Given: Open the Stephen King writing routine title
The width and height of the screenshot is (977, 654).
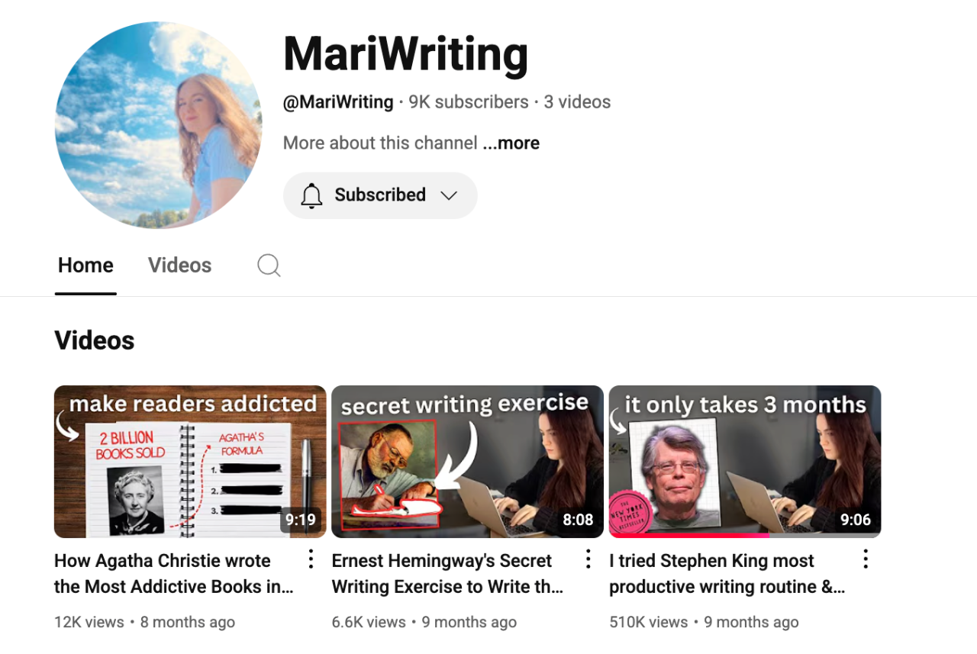Looking at the screenshot, I should point(727,574).
